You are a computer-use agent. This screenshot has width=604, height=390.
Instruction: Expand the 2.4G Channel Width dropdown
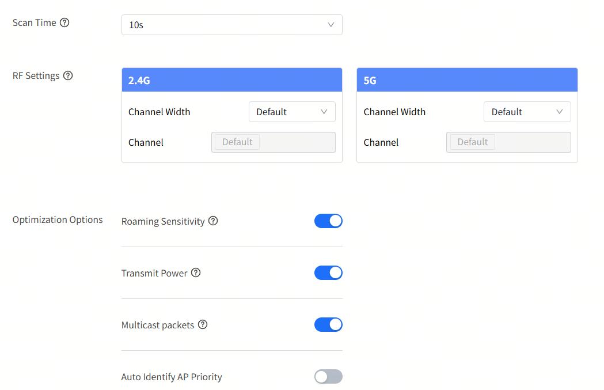[292, 112]
